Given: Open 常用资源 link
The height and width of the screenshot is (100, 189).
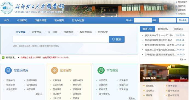Looking at the screenshot, I should pos(10,85).
